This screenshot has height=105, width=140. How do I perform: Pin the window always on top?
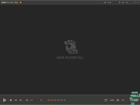pos(123,2)
